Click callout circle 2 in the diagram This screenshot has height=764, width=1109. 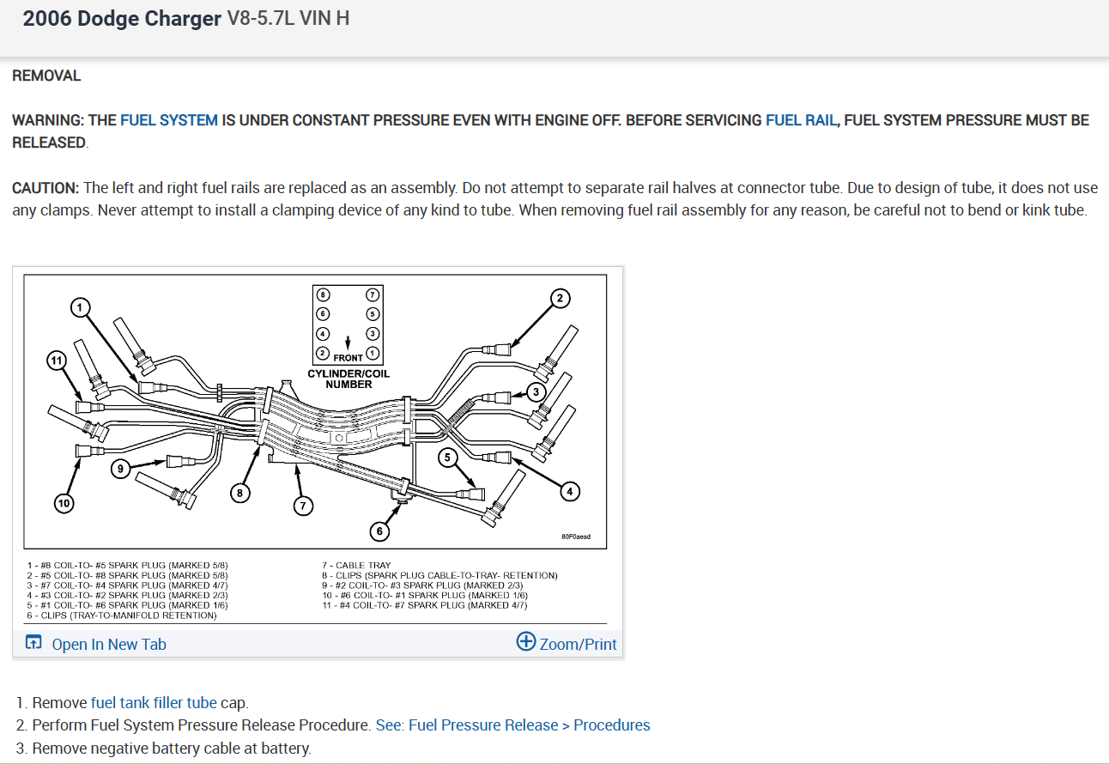pyautogui.click(x=560, y=298)
